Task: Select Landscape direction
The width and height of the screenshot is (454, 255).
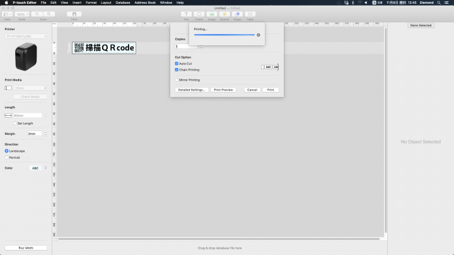Action: (x=7, y=151)
